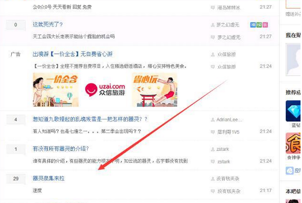Open thread about 九歌 乱魂残雪 器灵
Screen dimensions: 302x203
pyautogui.click(x=90, y=119)
